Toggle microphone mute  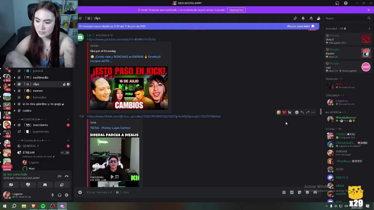53,195
